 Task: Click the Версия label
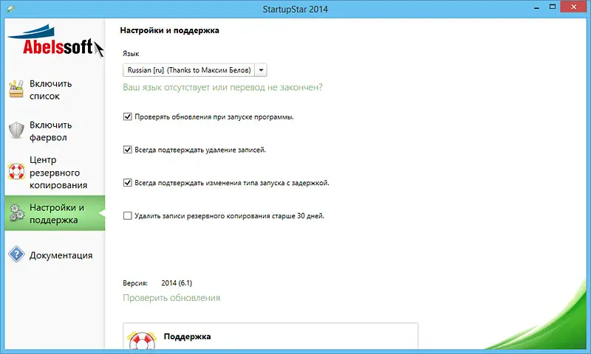135,283
